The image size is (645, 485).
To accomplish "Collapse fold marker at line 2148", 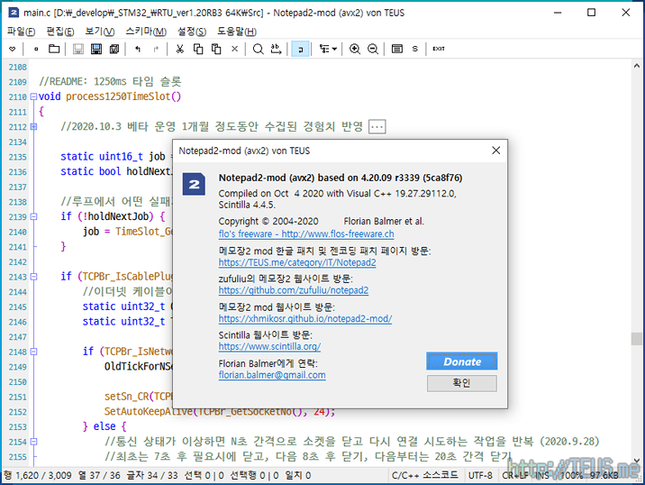I will pos(33,352).
